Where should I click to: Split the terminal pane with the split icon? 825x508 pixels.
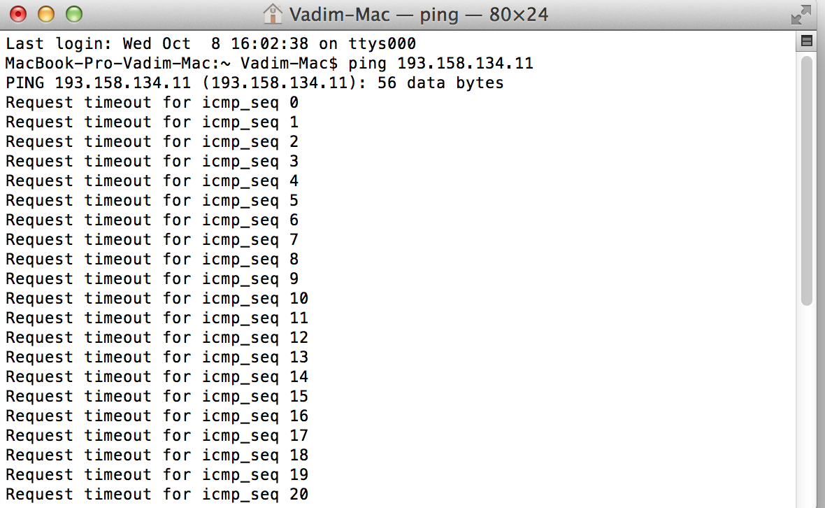[x=807, y=41]
